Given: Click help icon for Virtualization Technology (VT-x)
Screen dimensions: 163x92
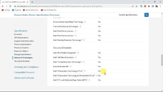Looking at the screenshot, I should [x=85, y=71].
